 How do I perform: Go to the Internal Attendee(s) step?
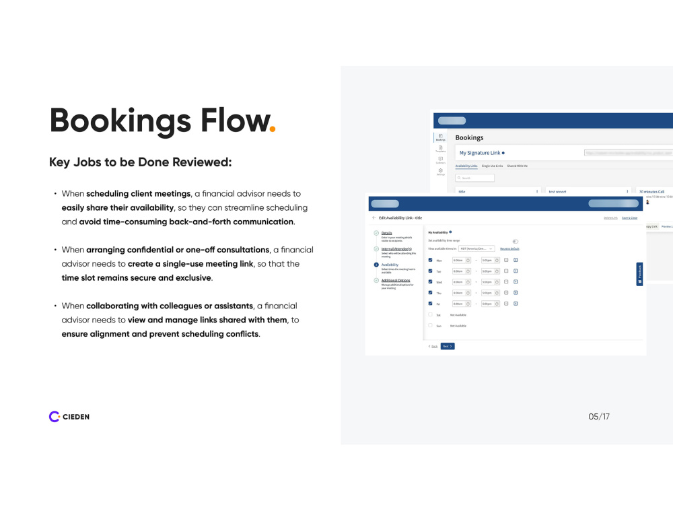tap(396, 249)
